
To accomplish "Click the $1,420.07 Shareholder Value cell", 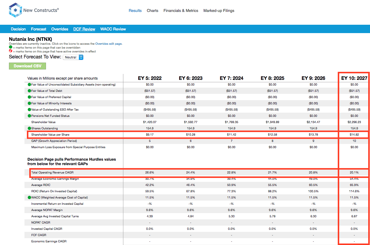I will pyautogui.click(x=150, y=122).
